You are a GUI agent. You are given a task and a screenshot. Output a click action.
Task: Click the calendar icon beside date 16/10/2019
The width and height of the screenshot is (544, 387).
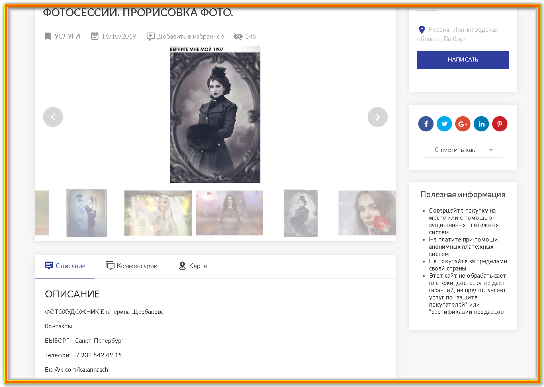(95, 36)
